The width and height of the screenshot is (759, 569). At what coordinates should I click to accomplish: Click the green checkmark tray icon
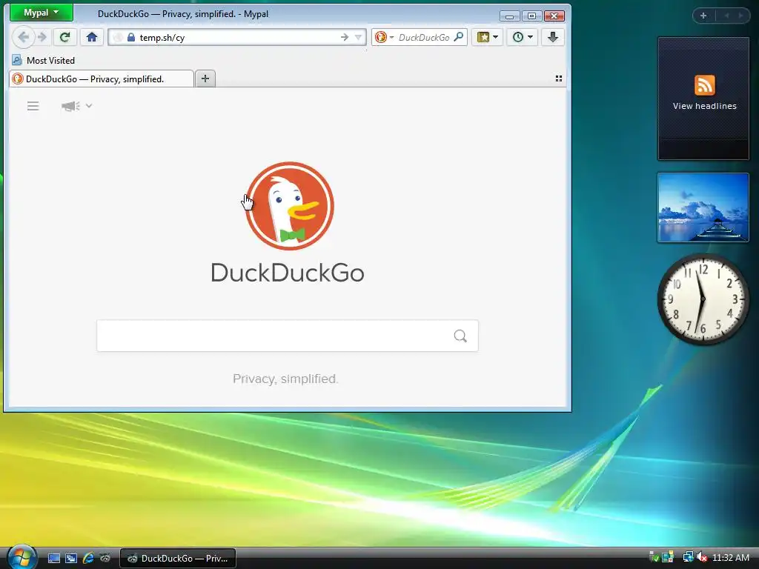tap(654, 557)
